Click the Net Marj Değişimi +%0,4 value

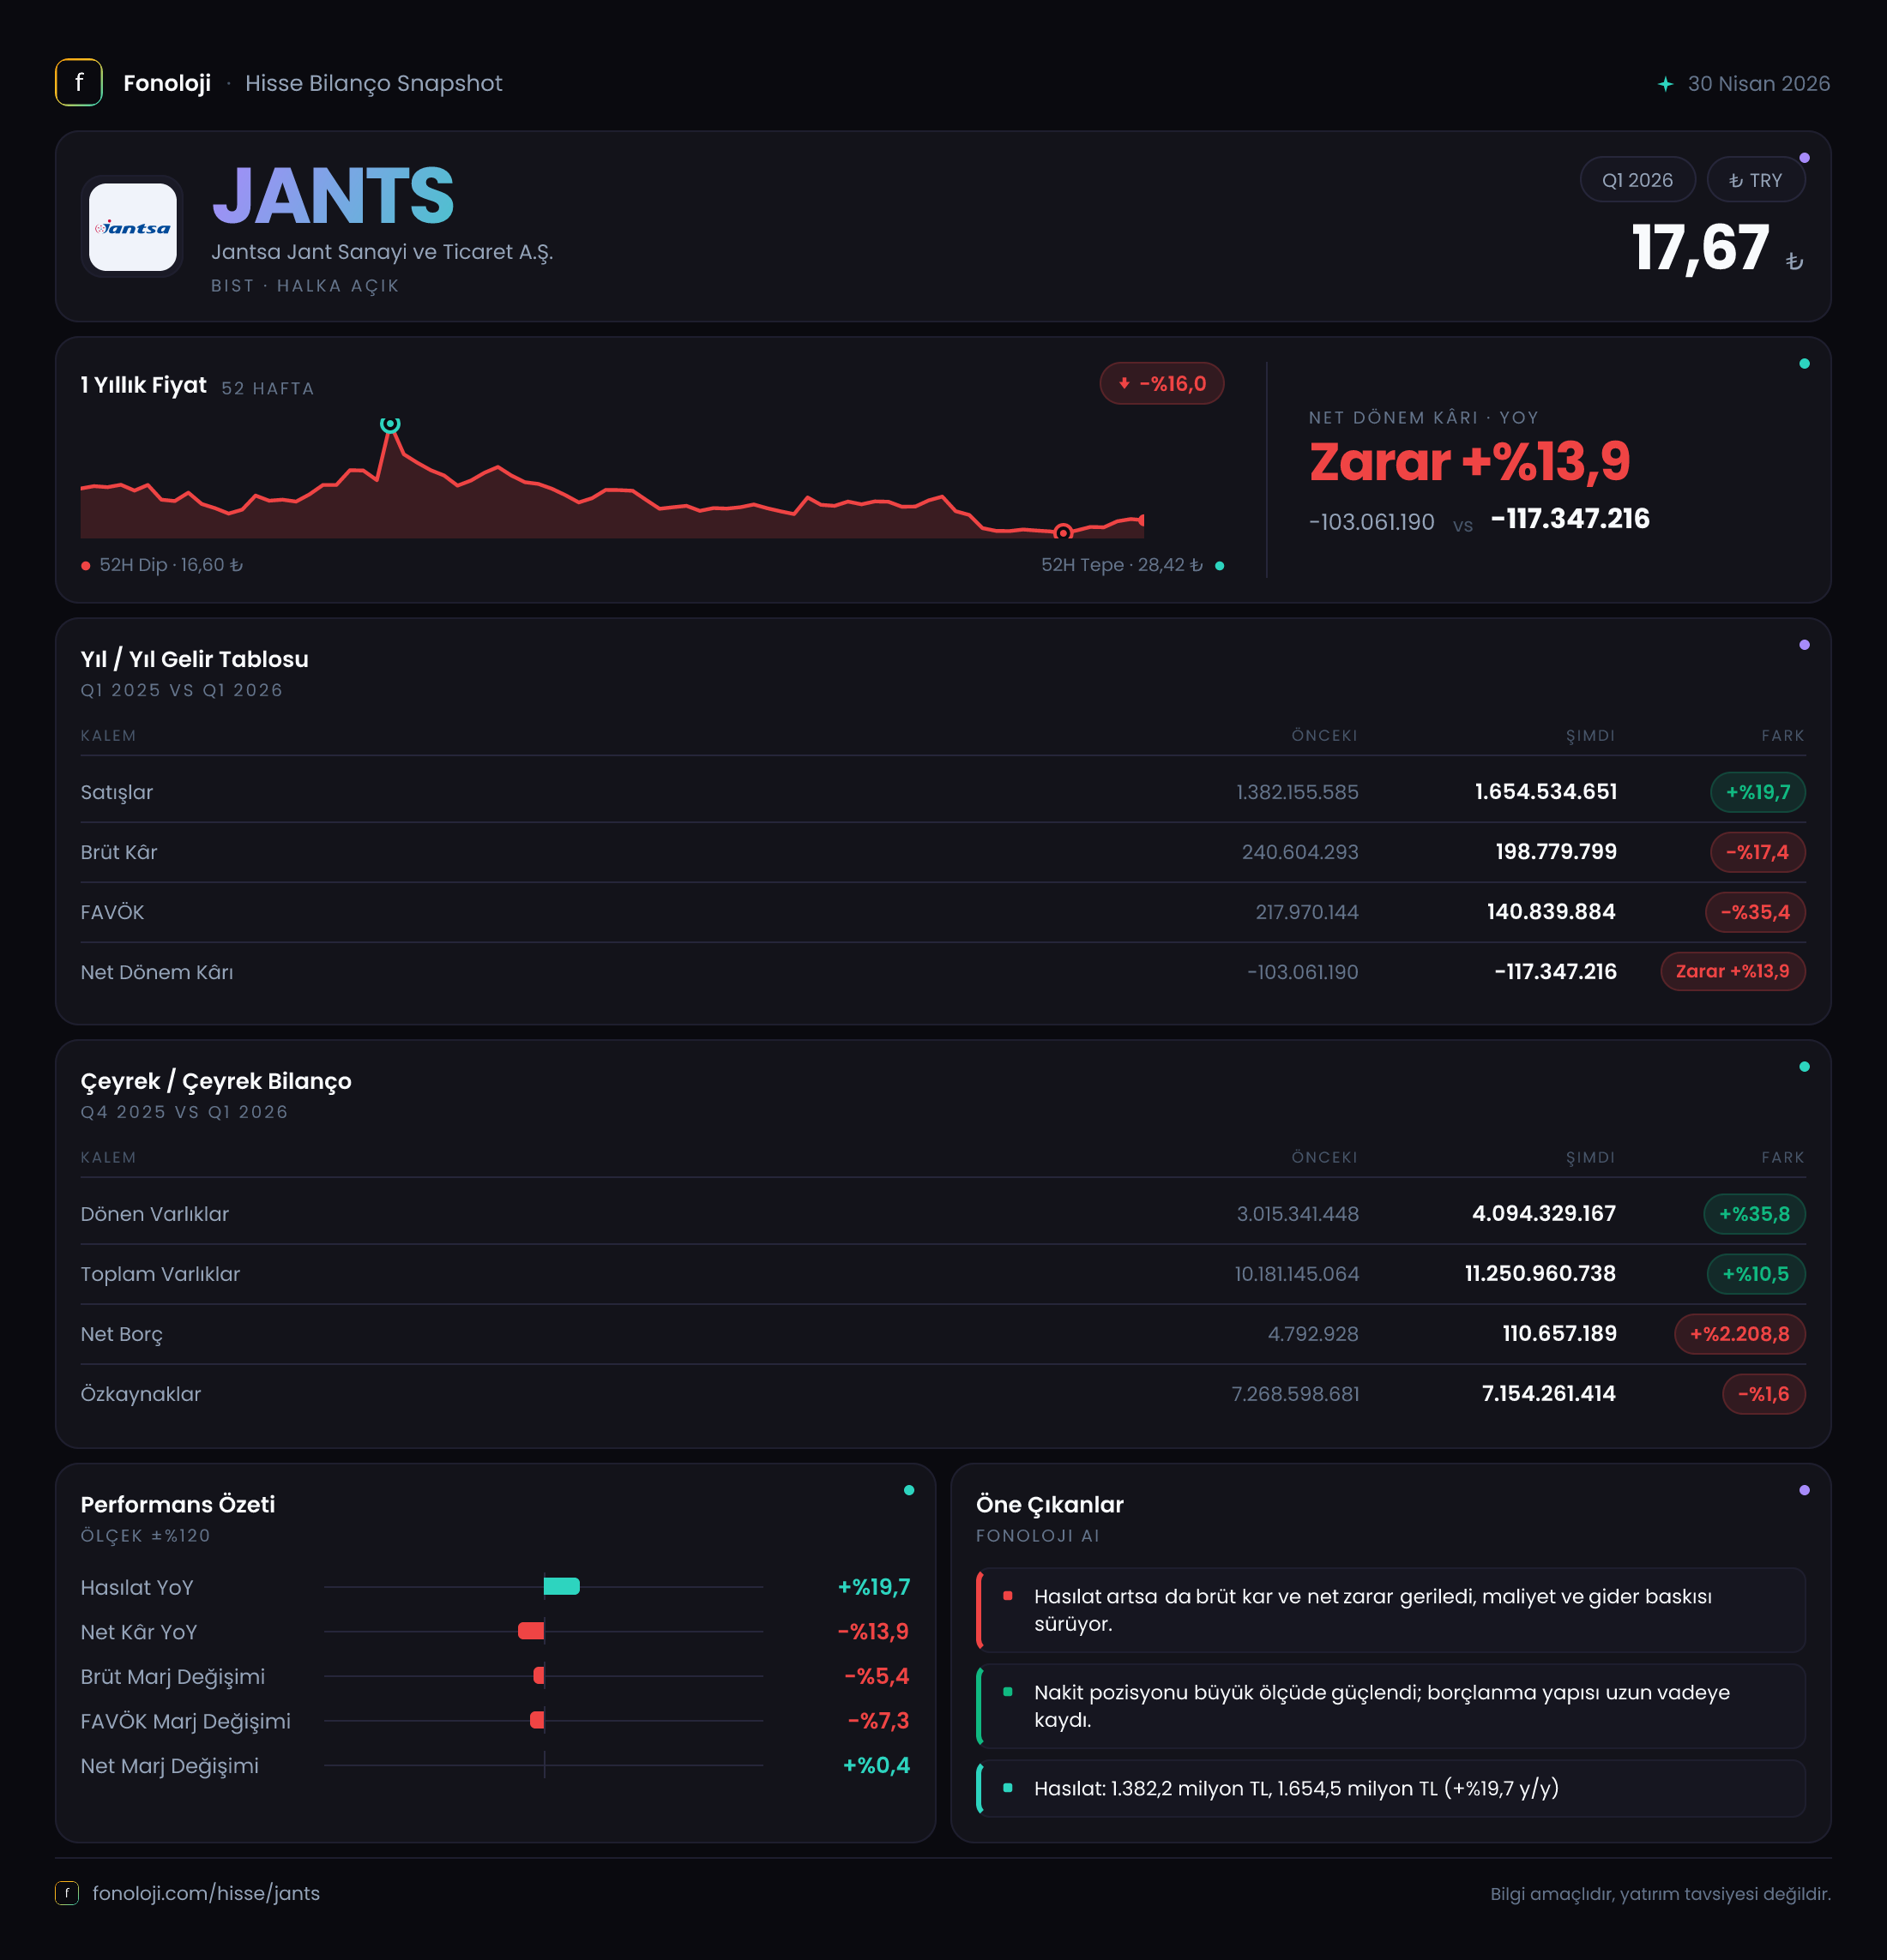tap(876, 1765)
